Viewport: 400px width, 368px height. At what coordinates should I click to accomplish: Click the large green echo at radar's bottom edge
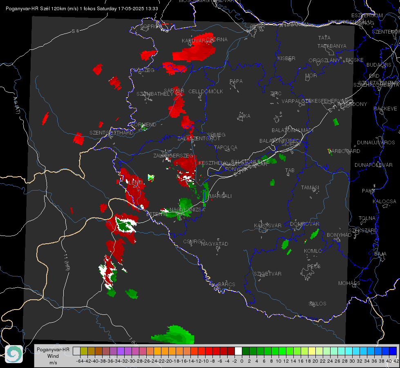(x=174, y=335)
